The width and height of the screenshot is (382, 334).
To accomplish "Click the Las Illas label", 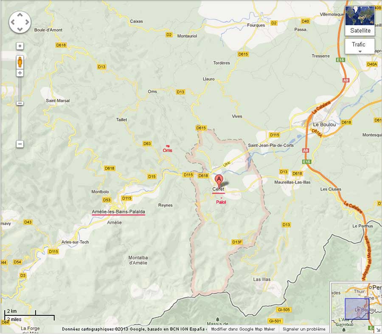I will point(261,279).
